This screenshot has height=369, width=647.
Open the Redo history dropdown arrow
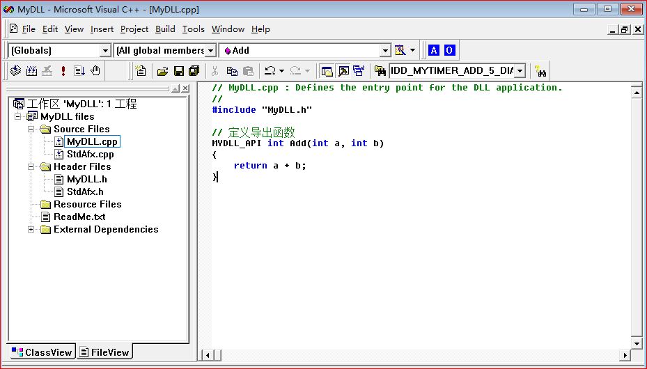coord(307,71)
